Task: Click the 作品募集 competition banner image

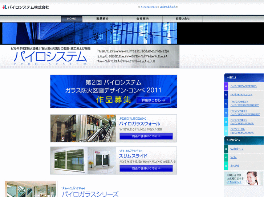Action: click(113, 91)
